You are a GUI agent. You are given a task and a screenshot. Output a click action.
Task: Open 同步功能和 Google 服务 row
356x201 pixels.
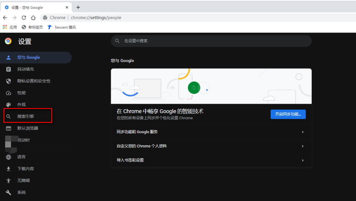click(x=211, y=132)
